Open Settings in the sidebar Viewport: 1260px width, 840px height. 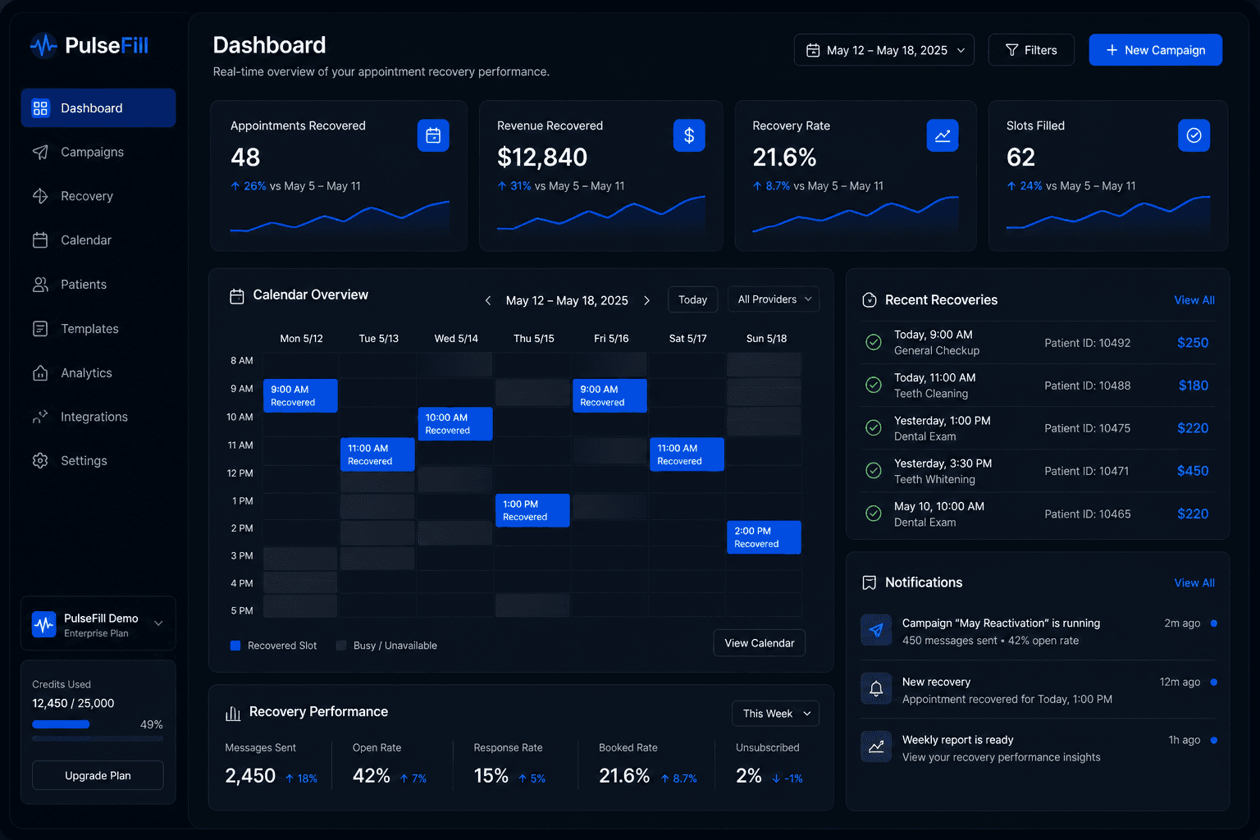tap(98, 461)
